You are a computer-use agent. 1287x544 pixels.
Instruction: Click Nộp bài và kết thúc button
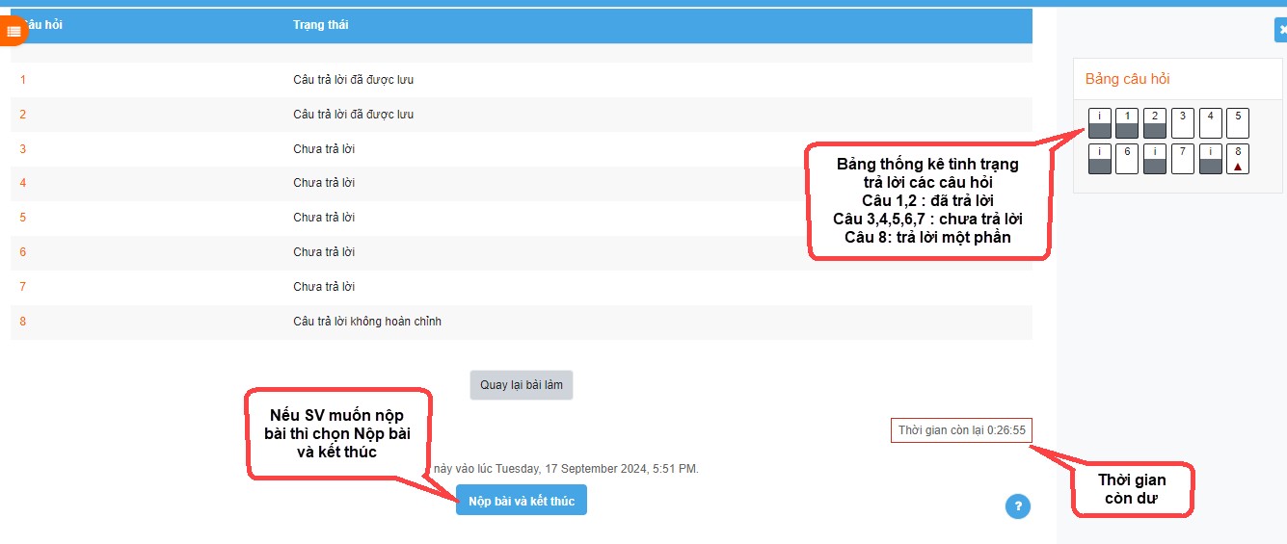pos(522,501)
